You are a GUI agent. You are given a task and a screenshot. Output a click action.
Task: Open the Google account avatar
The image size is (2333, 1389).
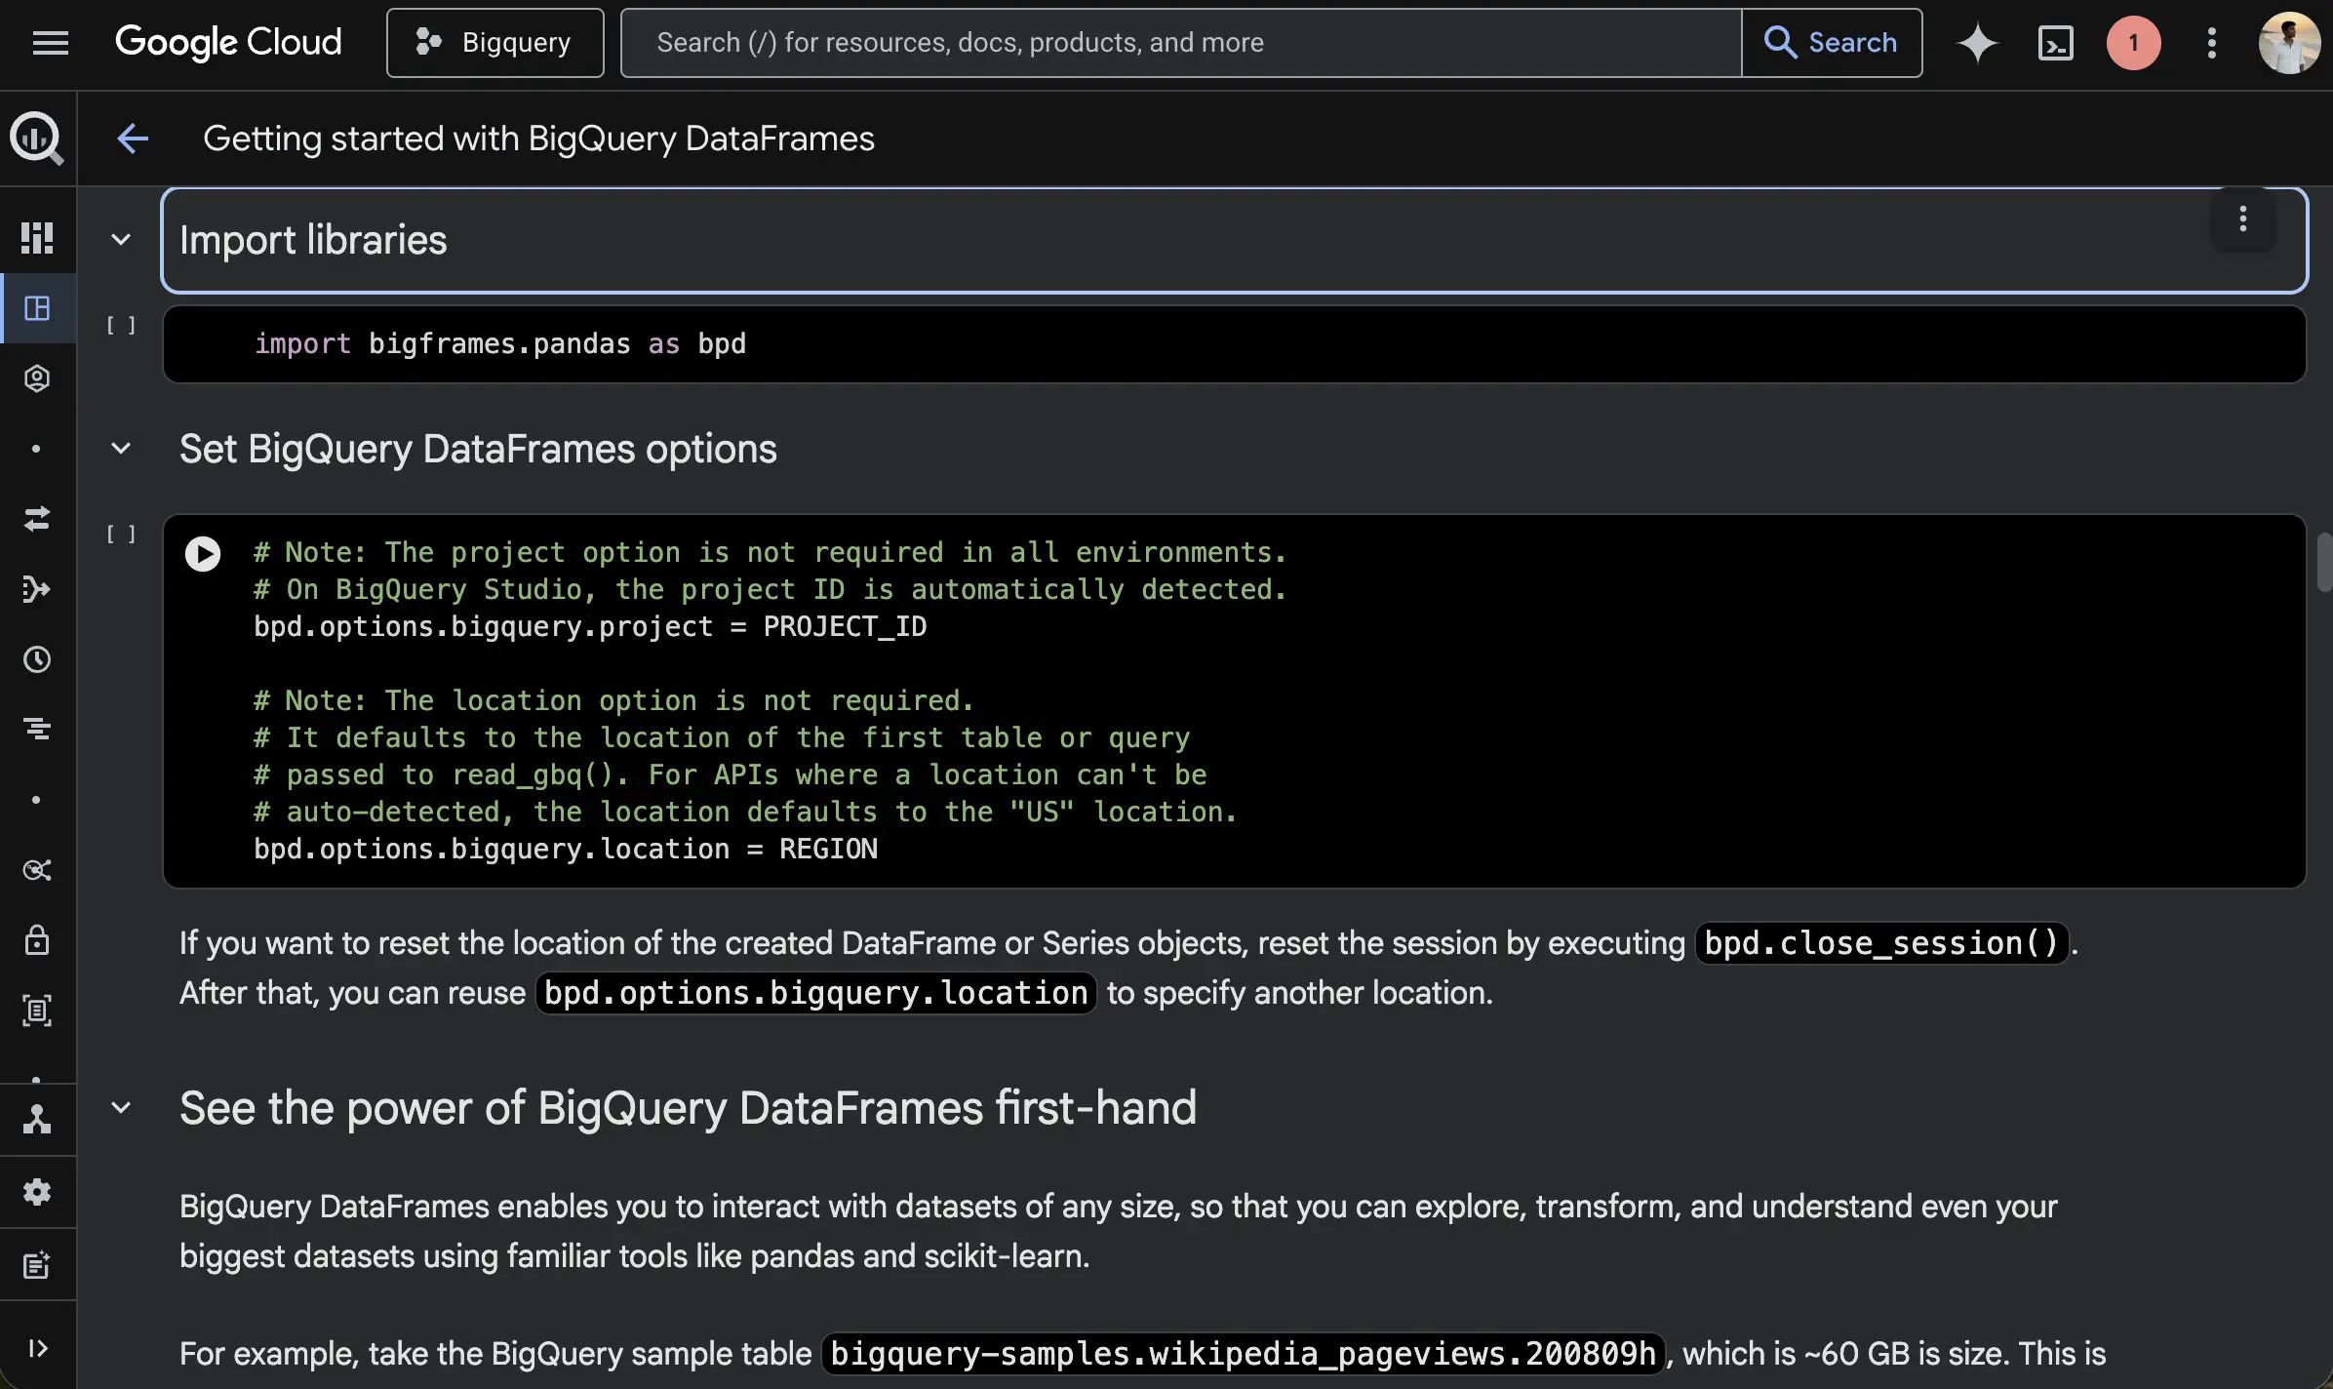pos(2289,43)
